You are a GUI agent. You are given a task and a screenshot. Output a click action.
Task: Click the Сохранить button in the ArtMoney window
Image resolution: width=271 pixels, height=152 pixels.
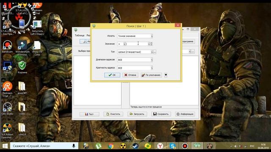click(x=161, y=114)
